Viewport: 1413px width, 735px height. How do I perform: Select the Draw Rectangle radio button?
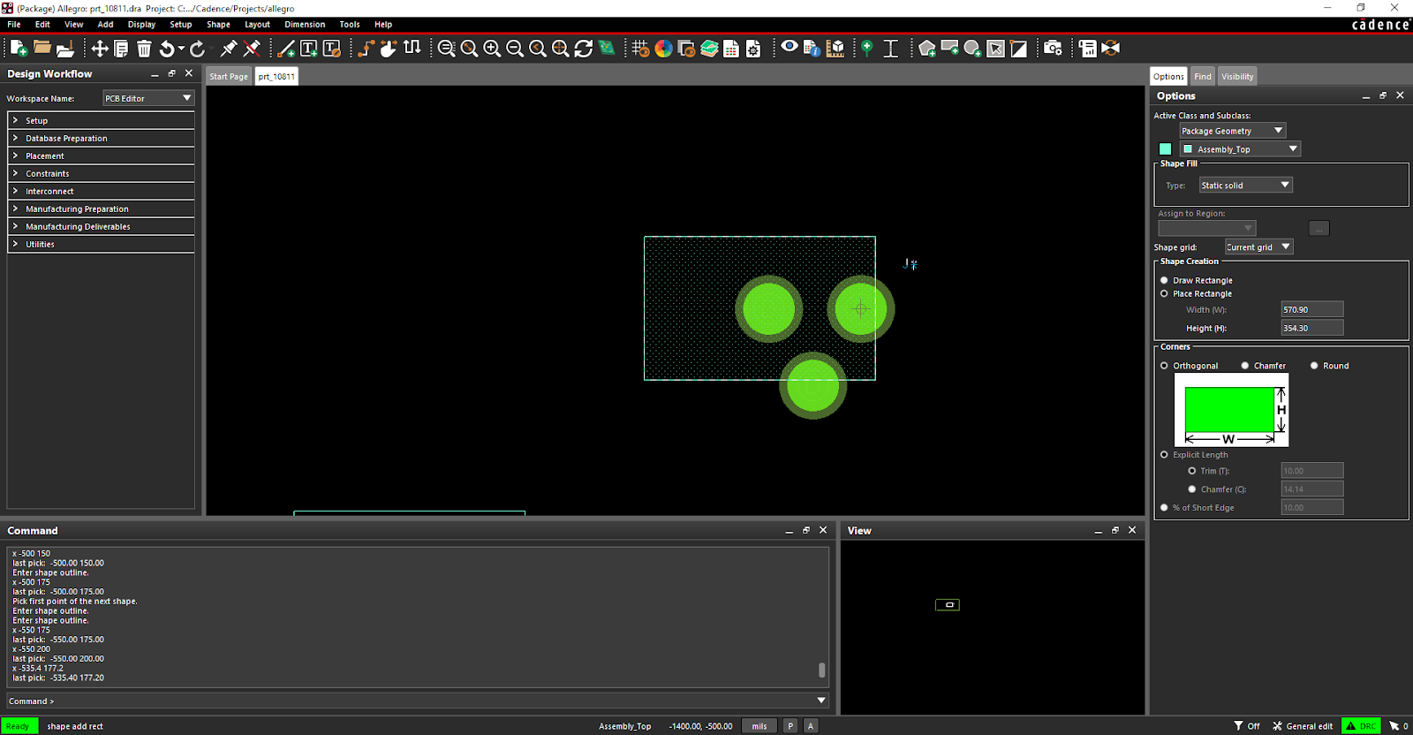pos(1164,280)
